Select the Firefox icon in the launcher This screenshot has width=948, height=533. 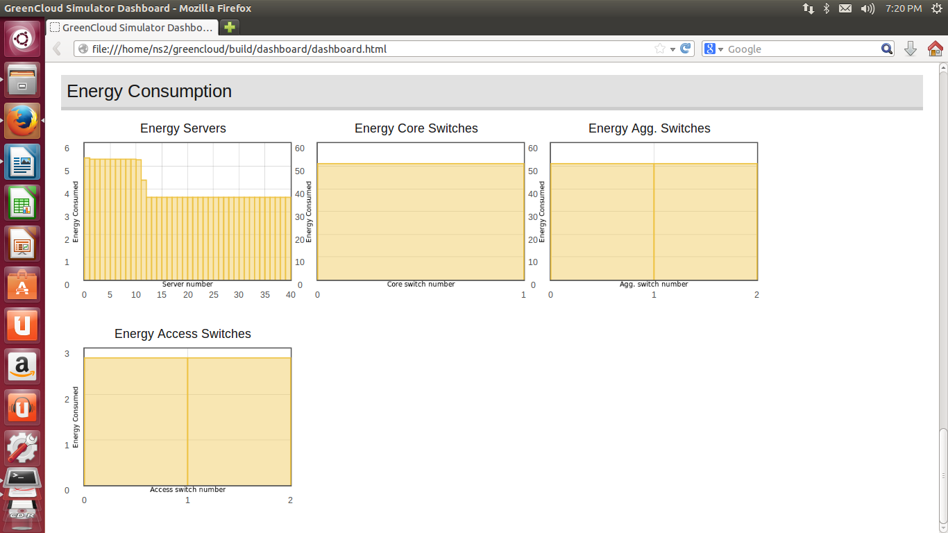pos(22,121)
